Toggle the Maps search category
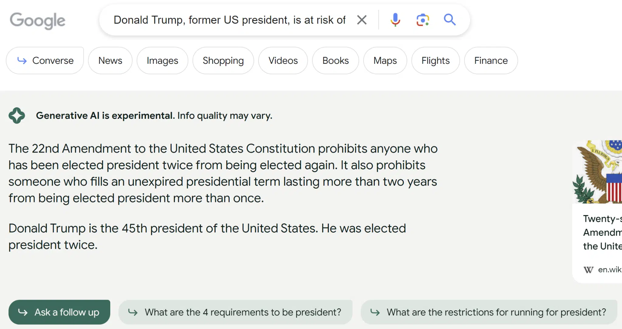 (x=384, y=60)
